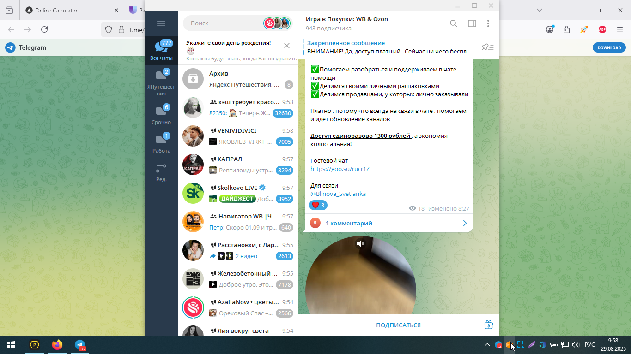
Task: Switch to the 'Работа' folder
Action: (161, 143)
